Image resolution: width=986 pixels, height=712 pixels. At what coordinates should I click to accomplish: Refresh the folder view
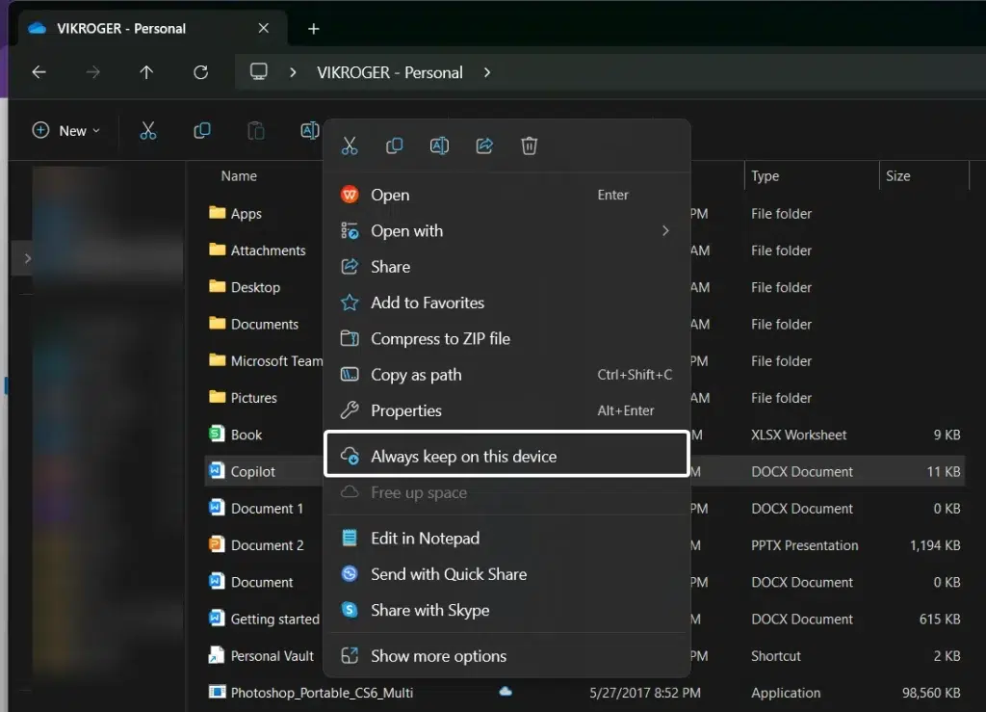tap(200, 72)
